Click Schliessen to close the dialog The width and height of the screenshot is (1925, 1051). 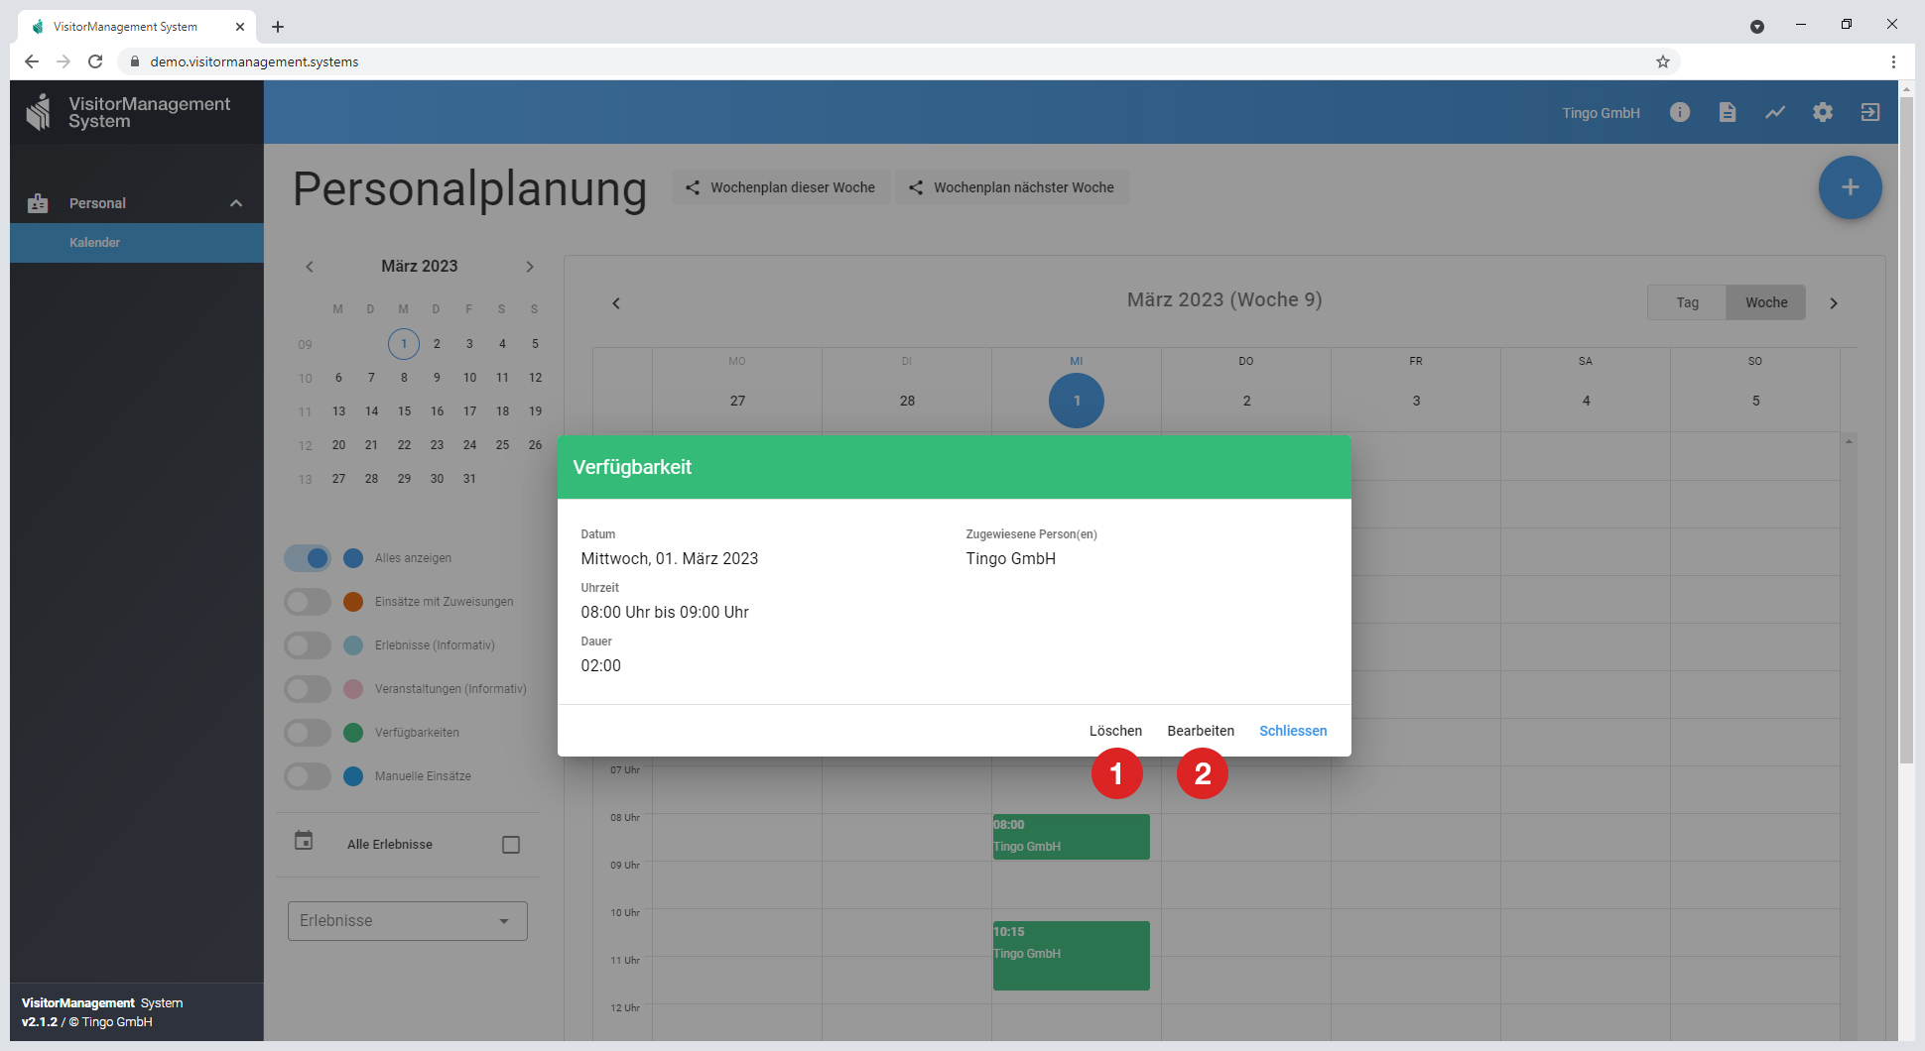pyautogui.click(x=1292, y=731)
